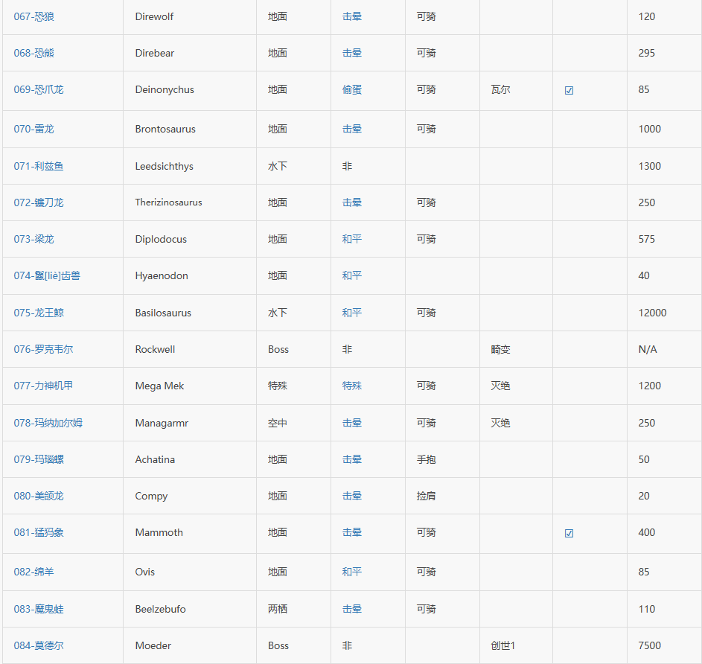702x664 pixels.
Task: Open the 071-利兹鱼 creature link
Action: [39, 166]
